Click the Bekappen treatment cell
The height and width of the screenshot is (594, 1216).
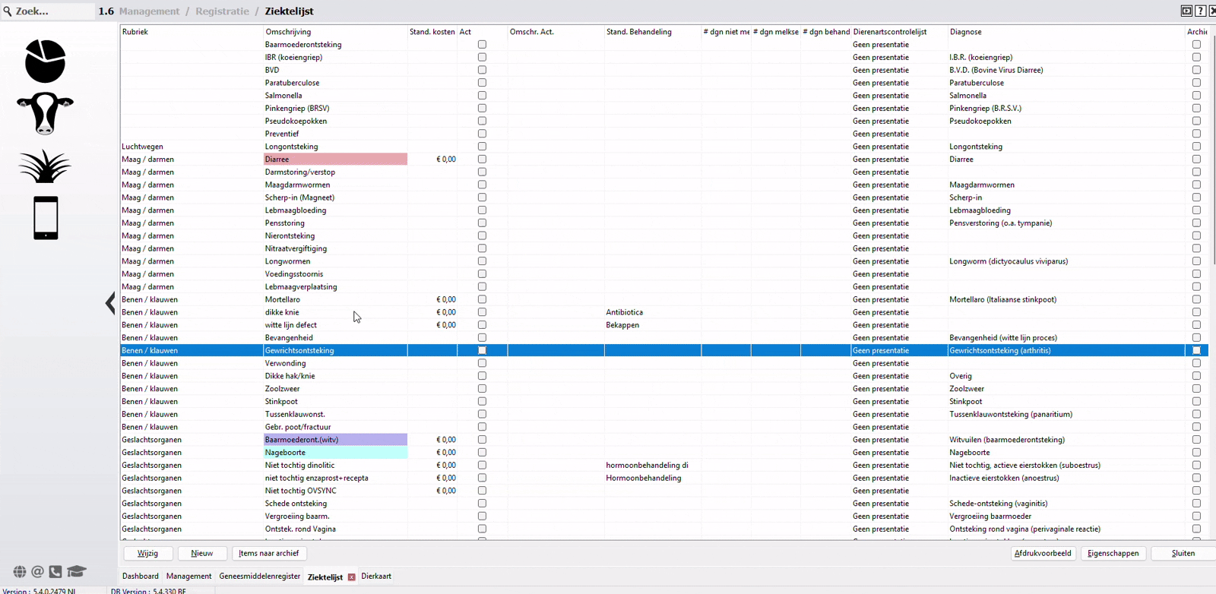(x=652, y=325)
